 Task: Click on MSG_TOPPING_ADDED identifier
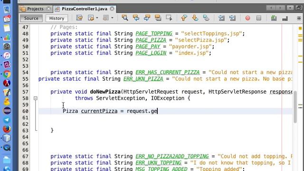(161, 169)
